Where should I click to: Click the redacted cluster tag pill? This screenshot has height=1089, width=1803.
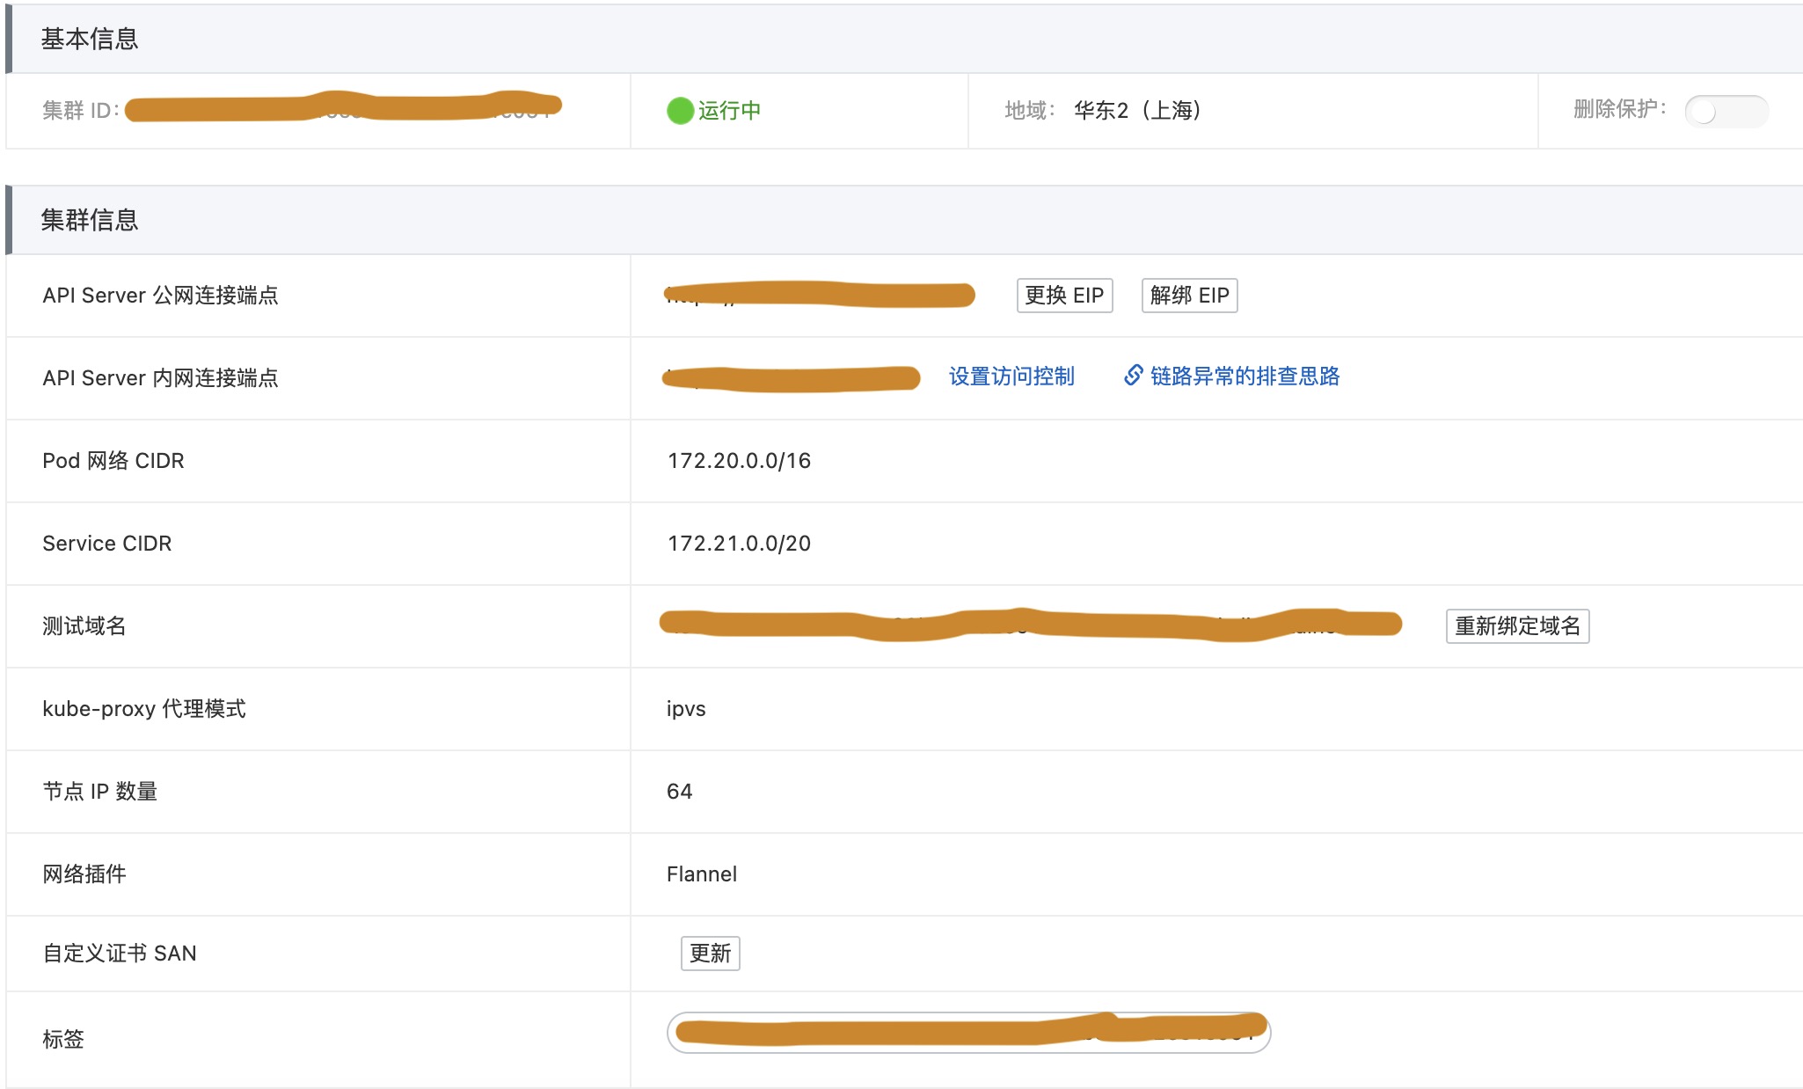pos(968,1032)
